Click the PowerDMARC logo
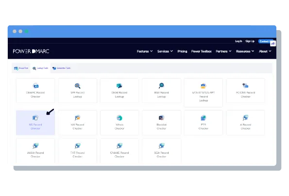 coord(31,51)
